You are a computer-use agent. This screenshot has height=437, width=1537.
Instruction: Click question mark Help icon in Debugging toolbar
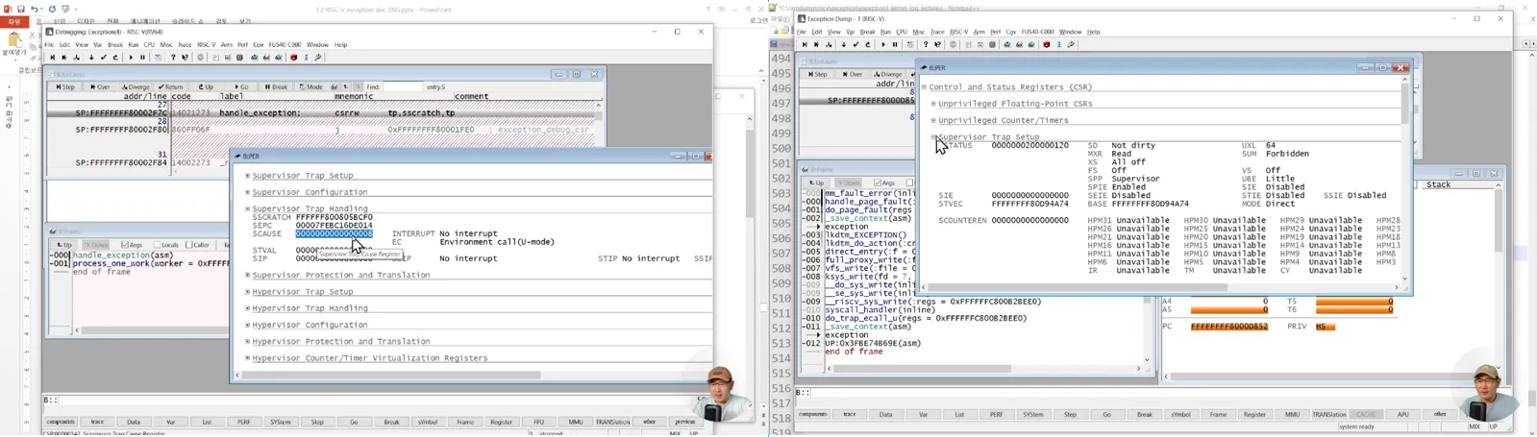173,58
